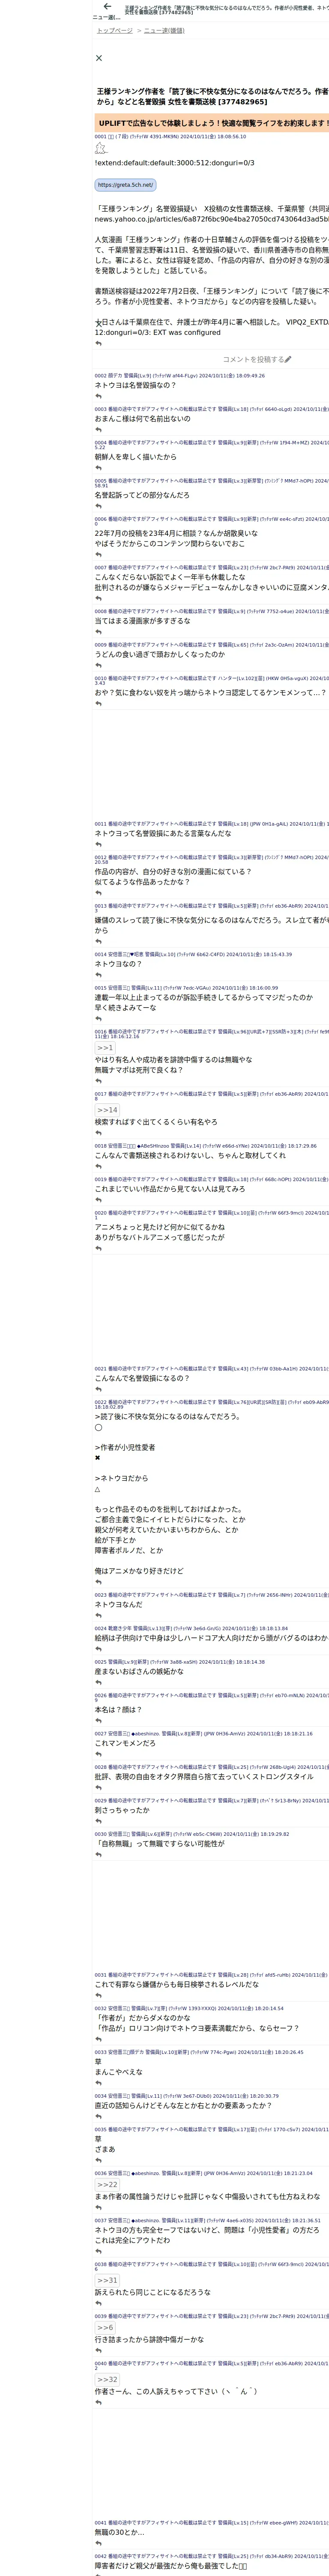Click post number 0041 in the header
Viewport: 329px width, 2576px height.
(101, 2523)
